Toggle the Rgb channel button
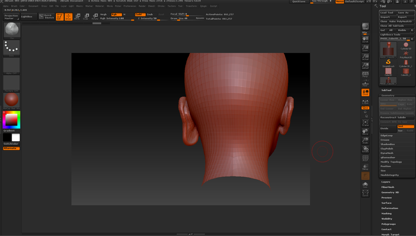416x236 pixels. [115, 15]
